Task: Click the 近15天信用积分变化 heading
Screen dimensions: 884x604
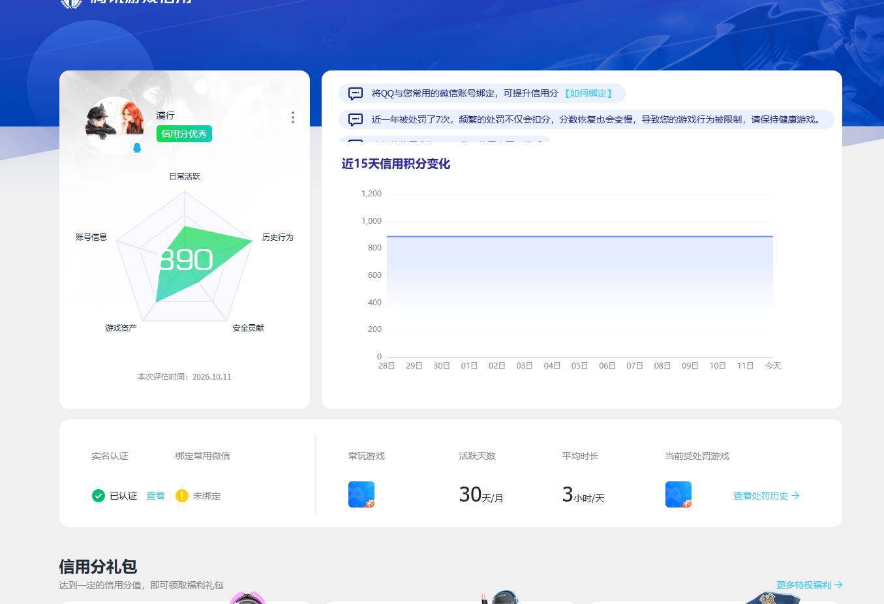Action: (396, 164)
